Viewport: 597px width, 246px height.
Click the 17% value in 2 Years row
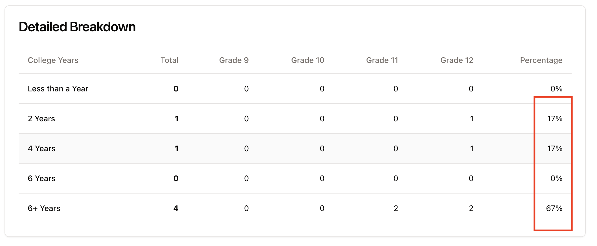coord(554,118)
